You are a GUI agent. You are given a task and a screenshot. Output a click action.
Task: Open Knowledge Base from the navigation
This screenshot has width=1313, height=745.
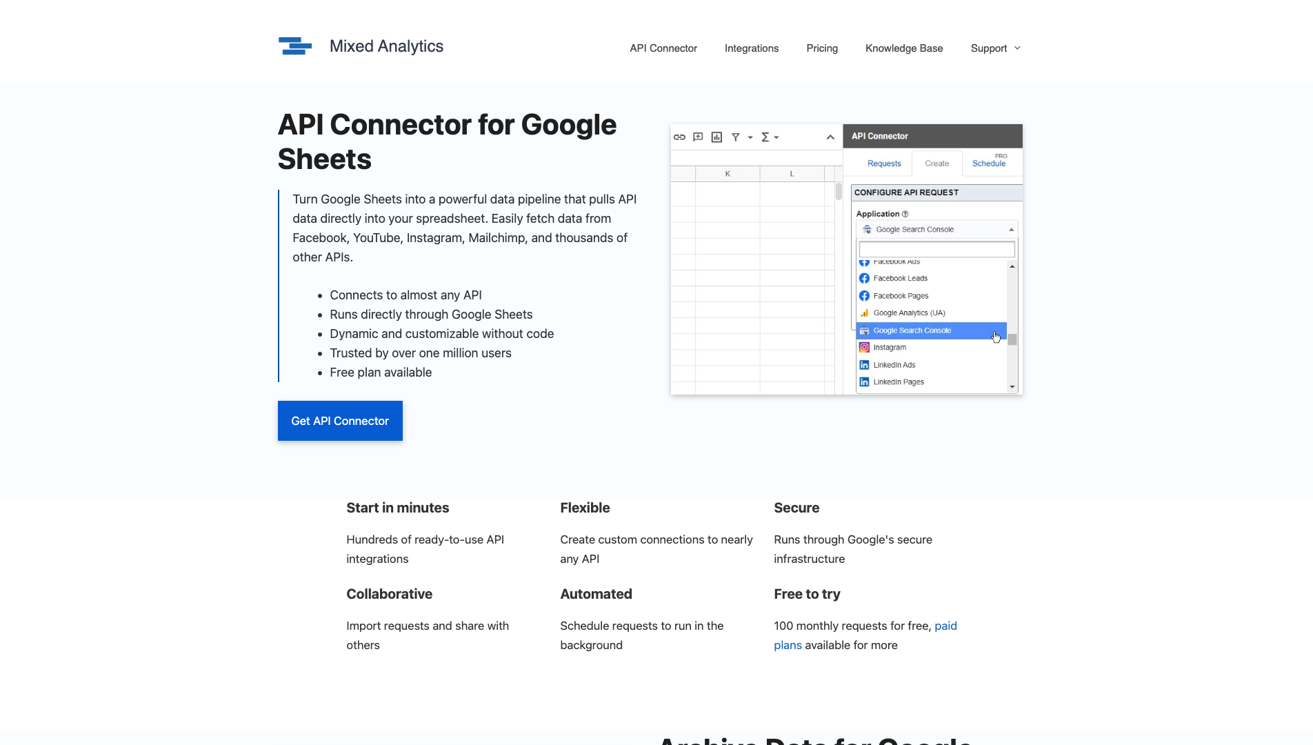coord(904,48)
